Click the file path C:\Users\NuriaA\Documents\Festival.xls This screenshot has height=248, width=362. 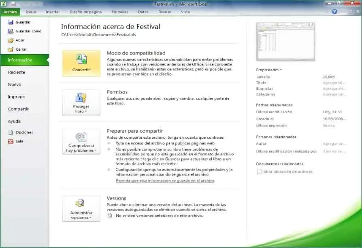click(x=98, y=35)
